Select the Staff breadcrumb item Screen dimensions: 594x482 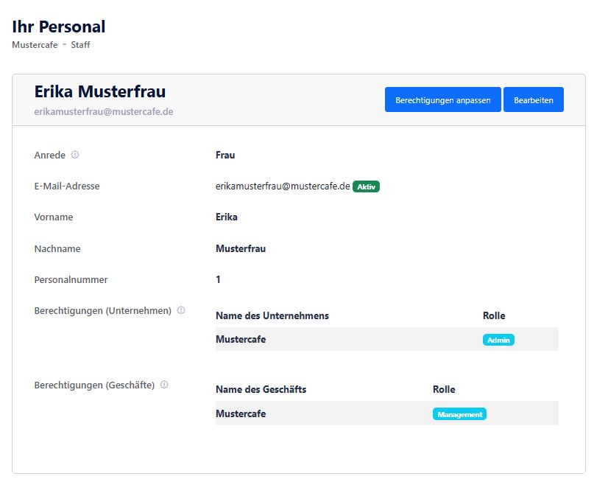(x=80, y=45)
